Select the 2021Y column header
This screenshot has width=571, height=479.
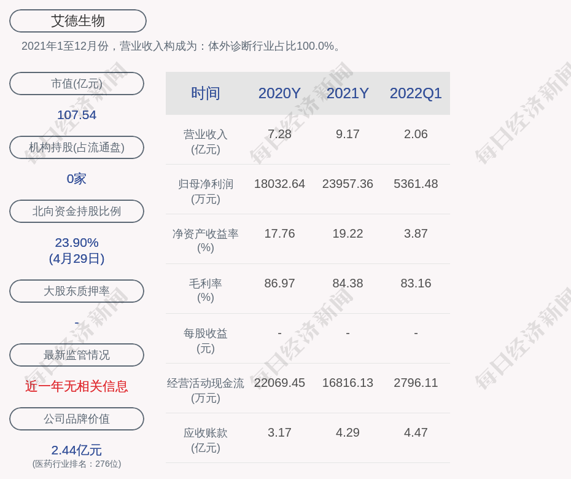[348, 93]
